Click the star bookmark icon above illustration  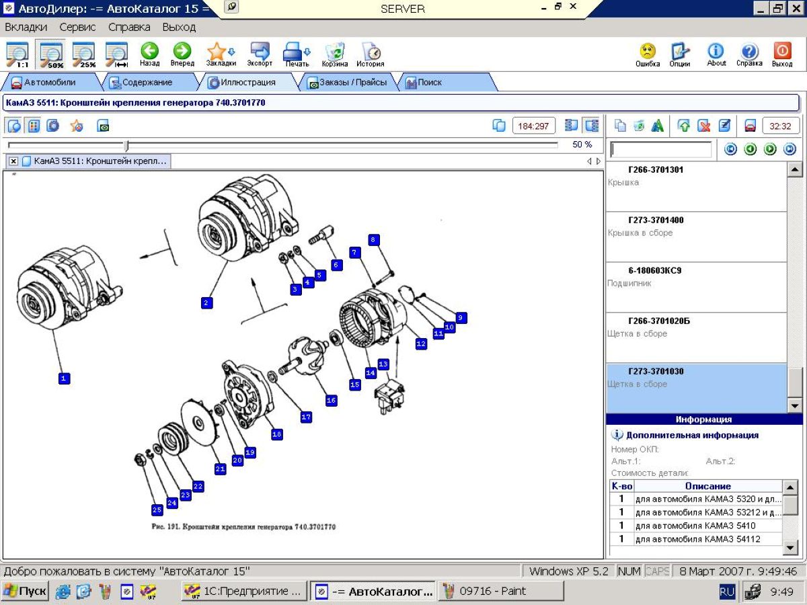tap(77, 126)
